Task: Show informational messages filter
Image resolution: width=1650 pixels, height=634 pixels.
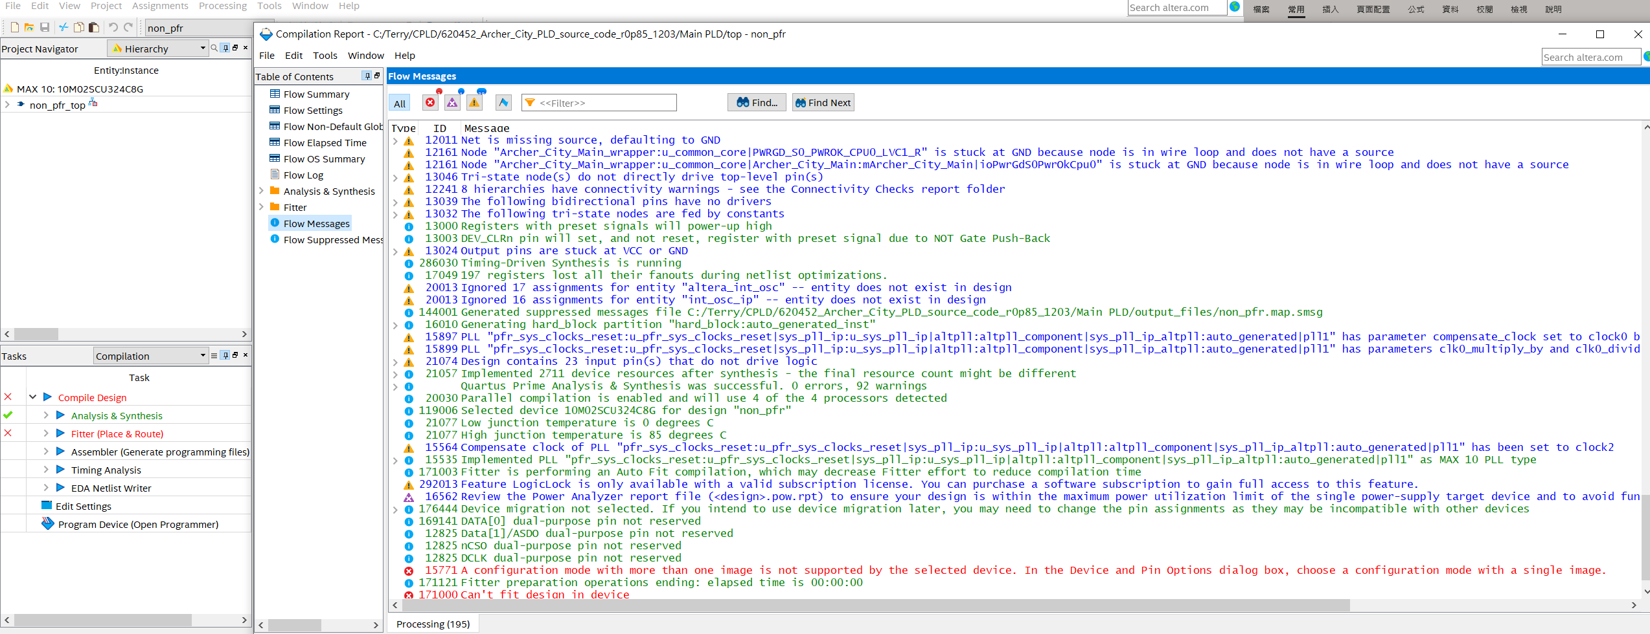Action: pos(503,102)
